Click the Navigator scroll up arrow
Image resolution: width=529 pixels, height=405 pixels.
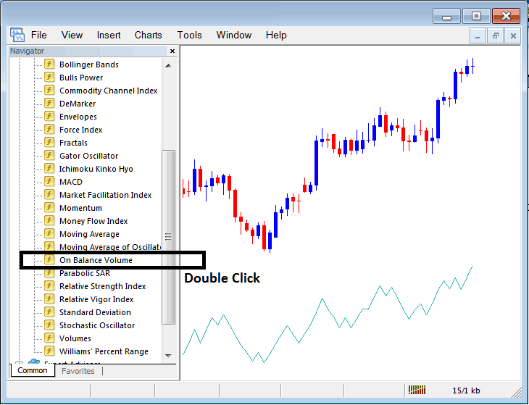tap(168, 65)
